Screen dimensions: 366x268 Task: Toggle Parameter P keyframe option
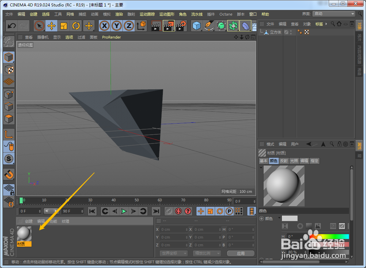tap(229, 211)
